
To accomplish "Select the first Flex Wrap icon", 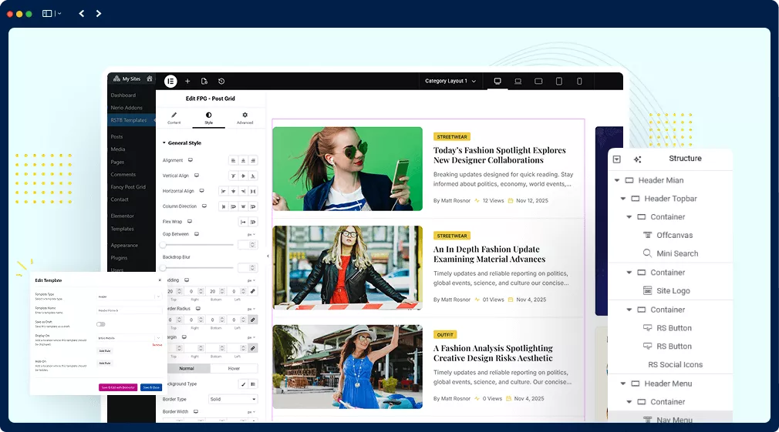I will click(x=243, y=222).
